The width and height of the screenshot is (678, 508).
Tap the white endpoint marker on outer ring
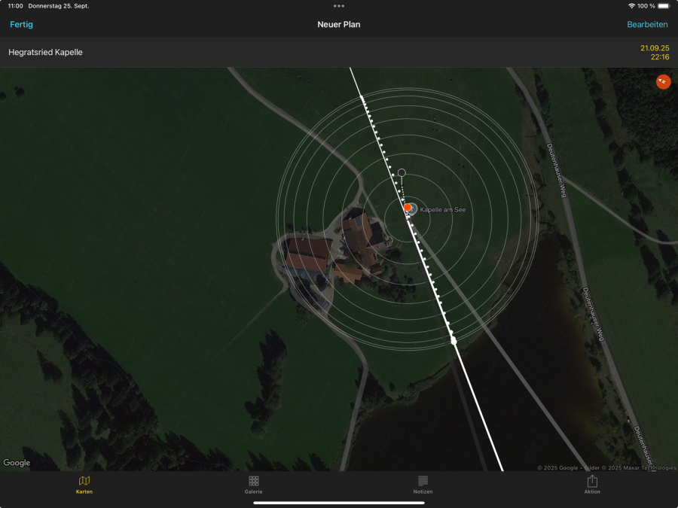[454, 341]
